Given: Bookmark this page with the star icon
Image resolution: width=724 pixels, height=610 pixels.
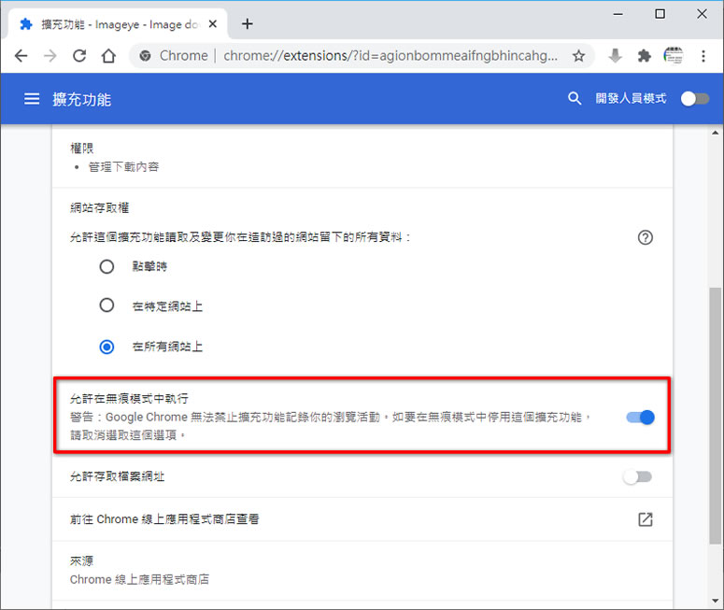Looking at the screenshot, I should click(578, 56).
